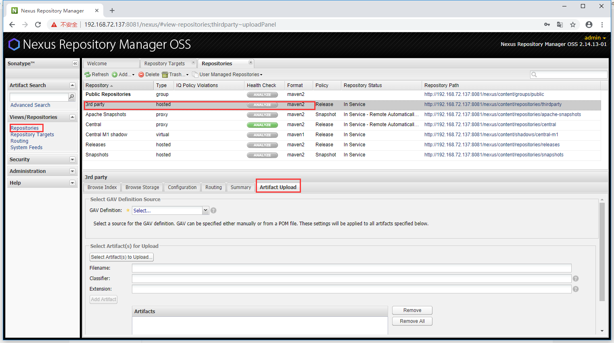
Task: Click the Nexus hexagon logo
Action: tap(14, 44)
